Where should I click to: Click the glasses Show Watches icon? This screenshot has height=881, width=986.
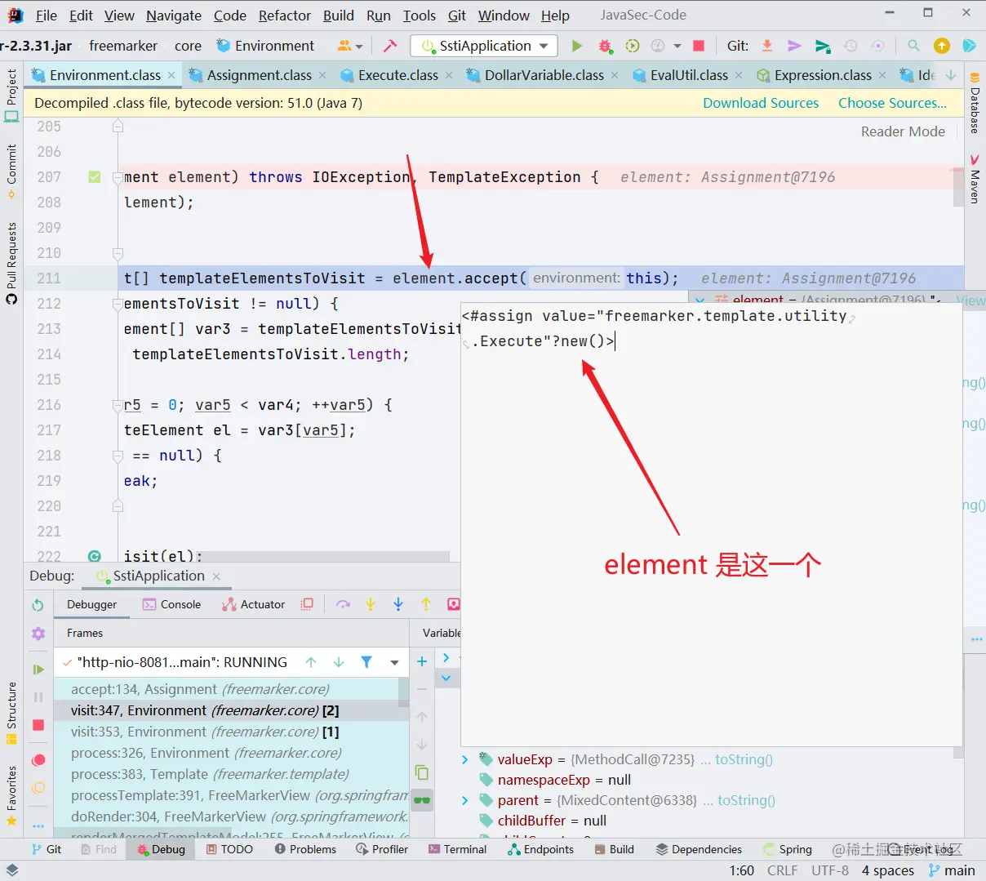click(422, 800)
